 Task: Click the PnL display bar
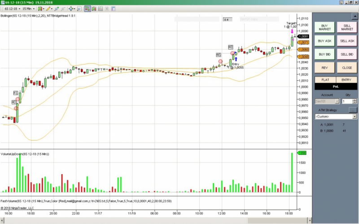[336, 86]
